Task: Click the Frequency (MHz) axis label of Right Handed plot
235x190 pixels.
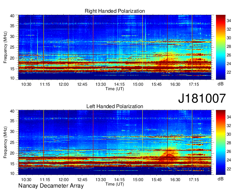Action: click(x=5, y=47)
